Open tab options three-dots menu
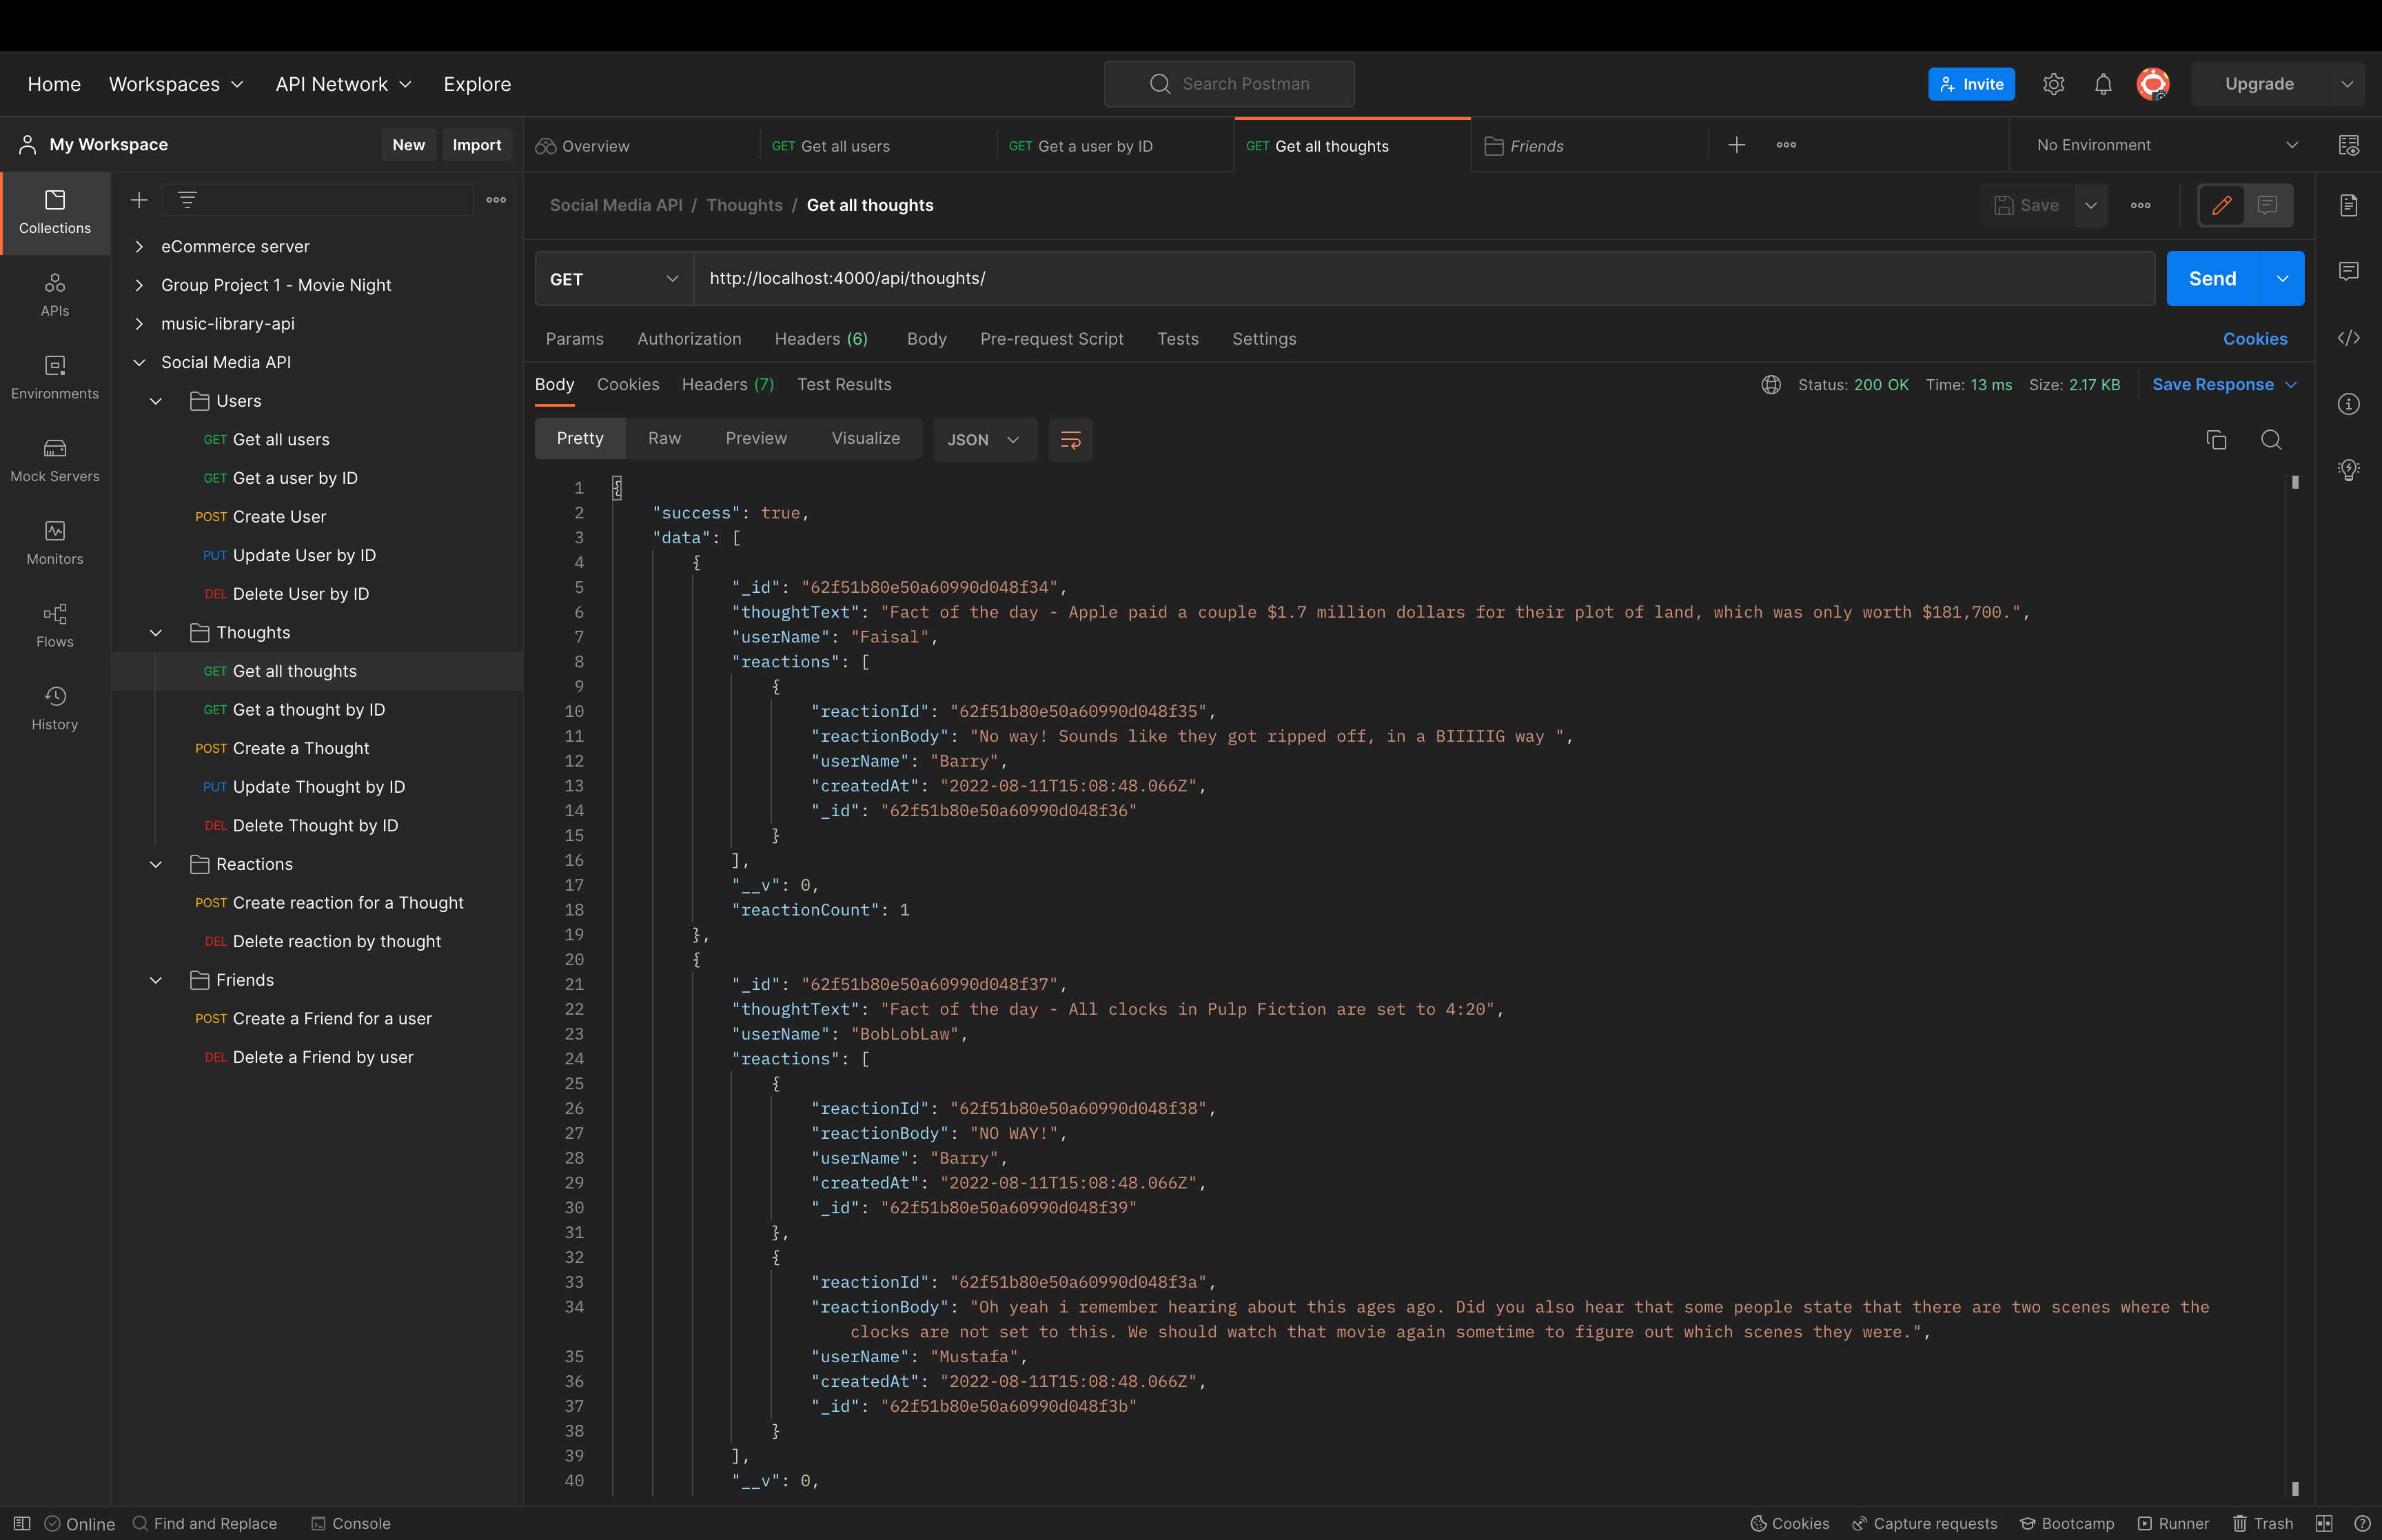This screenshot has width=2382, height=1540. 1787,145
